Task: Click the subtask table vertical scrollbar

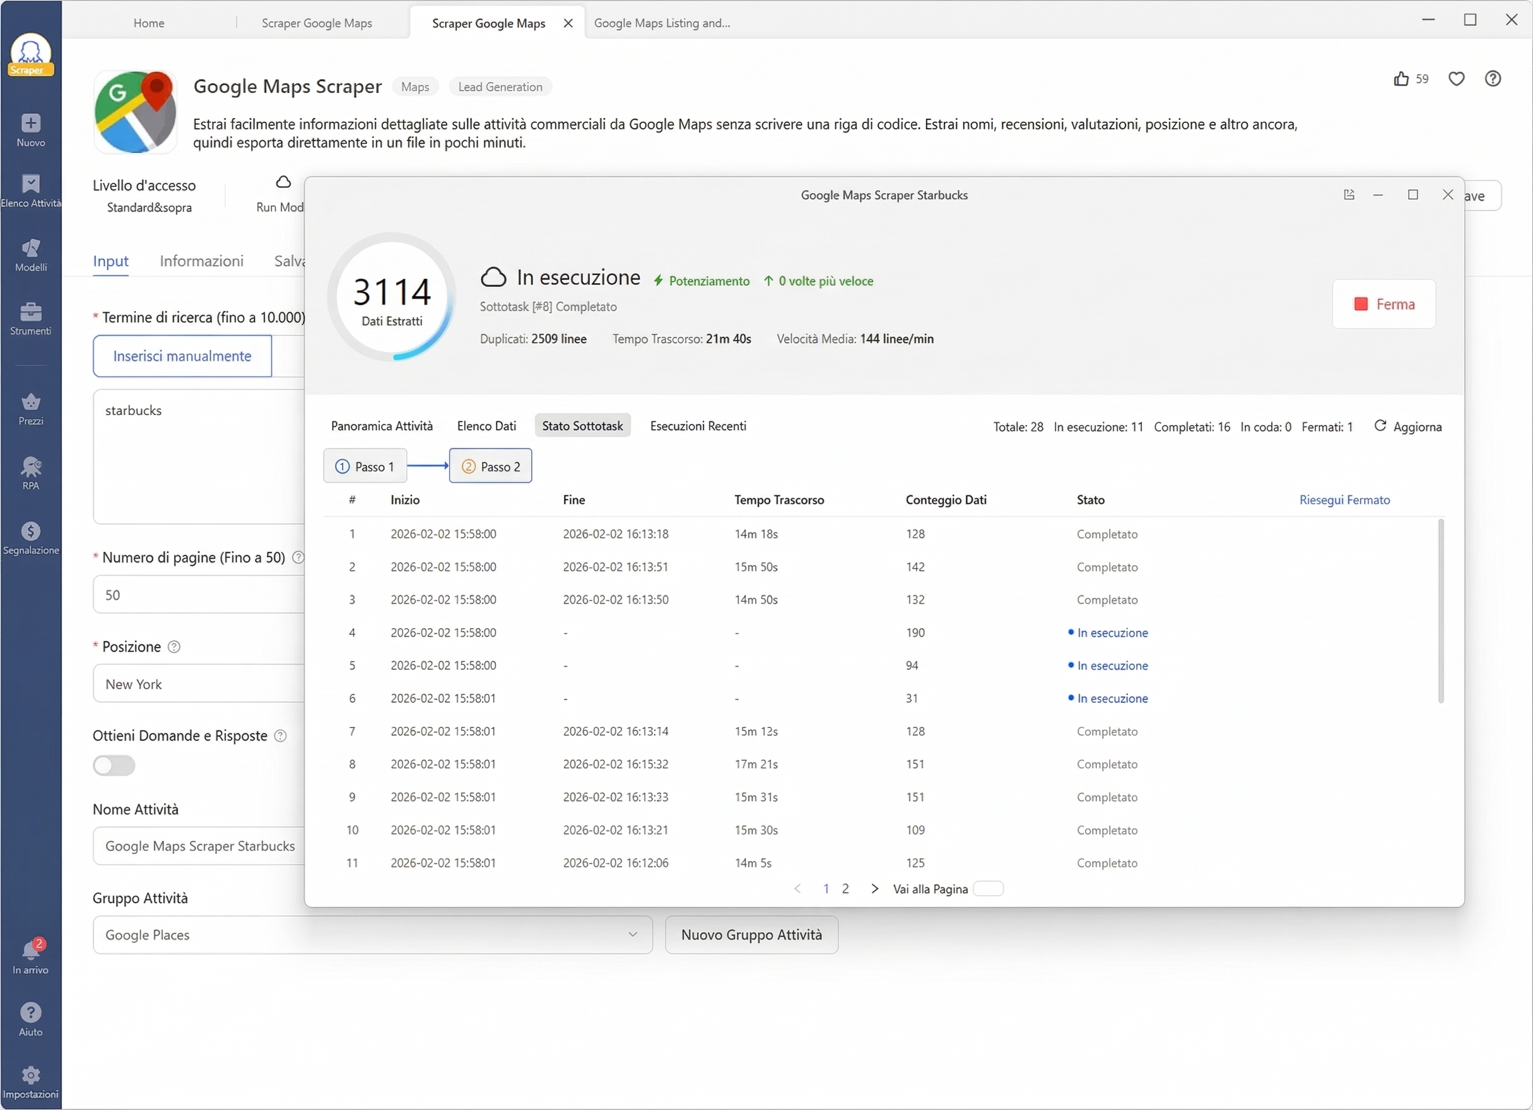Action: click(x=1440, y=611)
